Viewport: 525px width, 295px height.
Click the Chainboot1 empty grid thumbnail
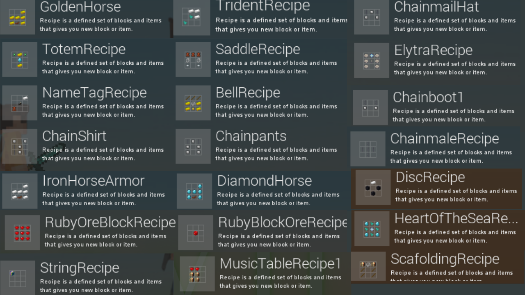click(x=370, y=108)
